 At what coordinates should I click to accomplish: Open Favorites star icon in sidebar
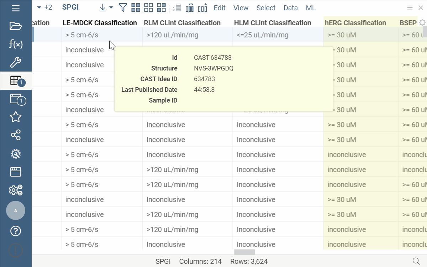[x=16, y=117]
